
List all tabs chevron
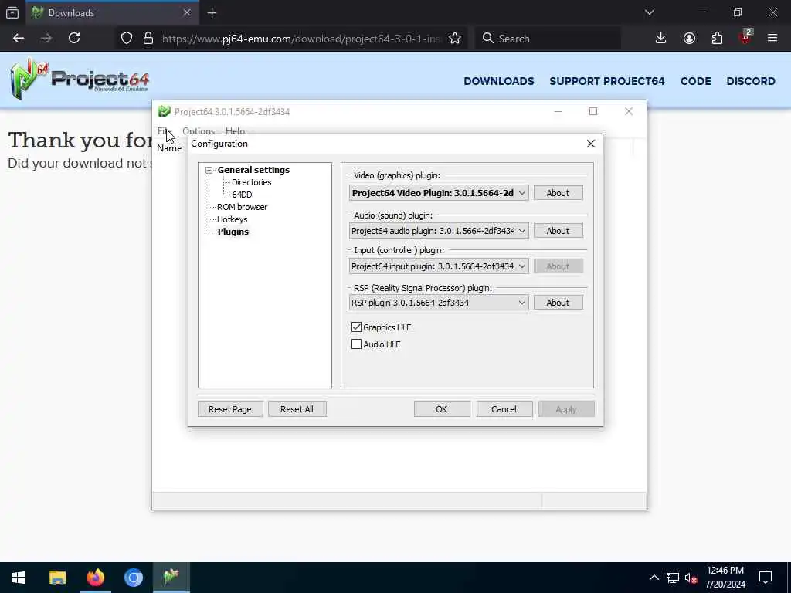[649, 12]
